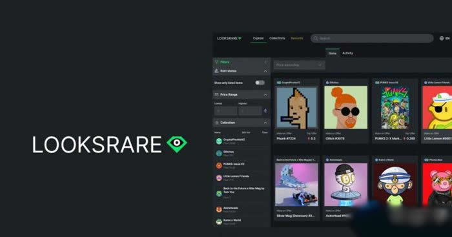
Task: Click the ETH apply icon beside price inputs
Action: coord(265,110)
